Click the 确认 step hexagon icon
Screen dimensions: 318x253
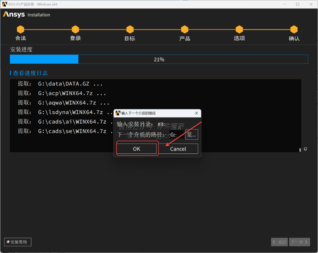(294, 29)
